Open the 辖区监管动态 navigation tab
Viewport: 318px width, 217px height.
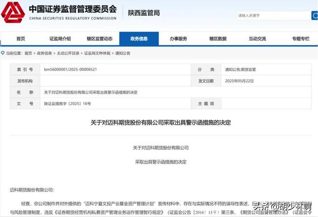(x=100, y=38)
